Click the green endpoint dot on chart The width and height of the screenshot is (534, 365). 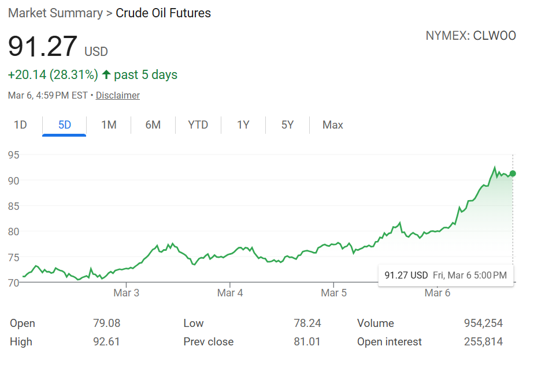(513, 174)
